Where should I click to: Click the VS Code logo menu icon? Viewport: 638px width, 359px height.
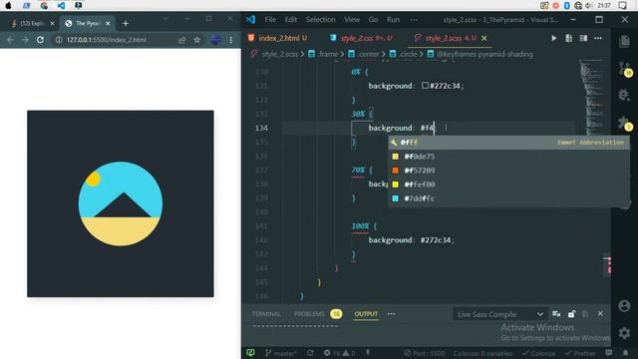(x=250, y=19)
